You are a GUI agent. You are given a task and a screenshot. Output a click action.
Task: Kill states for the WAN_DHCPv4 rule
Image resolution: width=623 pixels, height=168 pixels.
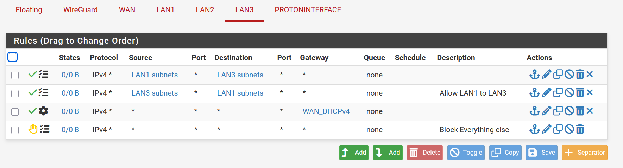click(x=590, y=111)
